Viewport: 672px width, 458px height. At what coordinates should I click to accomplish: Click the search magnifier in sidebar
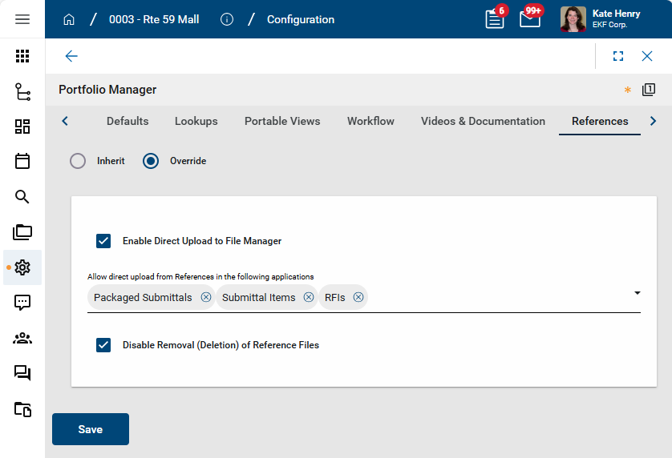pos(22,197)
